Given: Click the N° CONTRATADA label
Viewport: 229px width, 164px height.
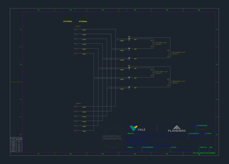Looking at the screenshot, I should coord(148,147).
